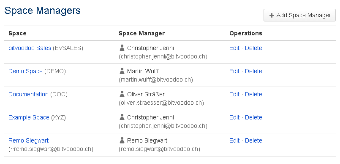This screenshot has height=164, width=340.
Task: Delete the bitvoodoo Sales space manager
Action: pyautogui.click(x=253, y=48)
